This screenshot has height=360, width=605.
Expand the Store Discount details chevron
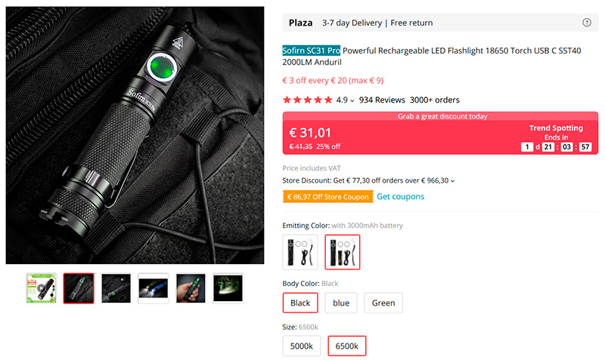pyautogui.click(x=453, y=181)
